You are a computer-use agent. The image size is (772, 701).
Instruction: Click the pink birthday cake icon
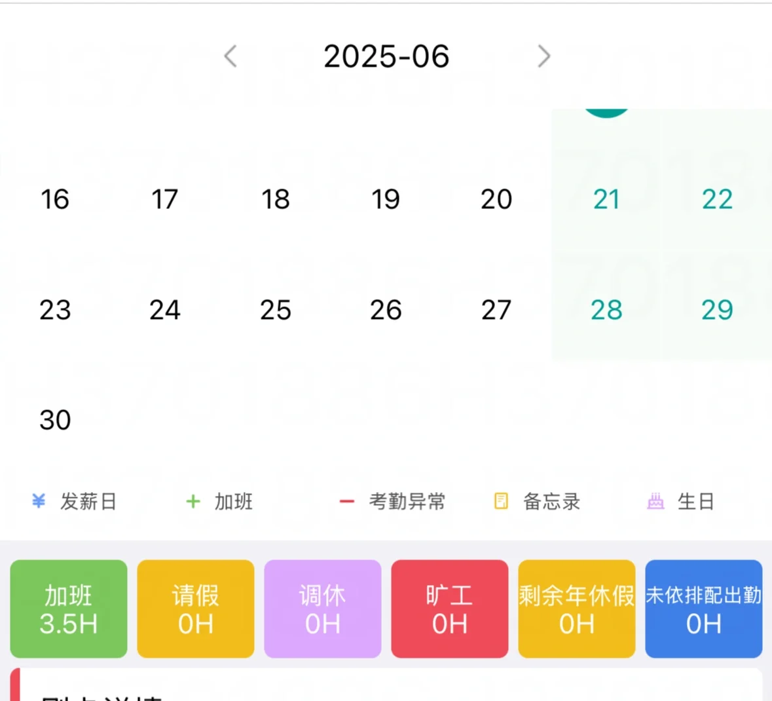coord(655,501)
